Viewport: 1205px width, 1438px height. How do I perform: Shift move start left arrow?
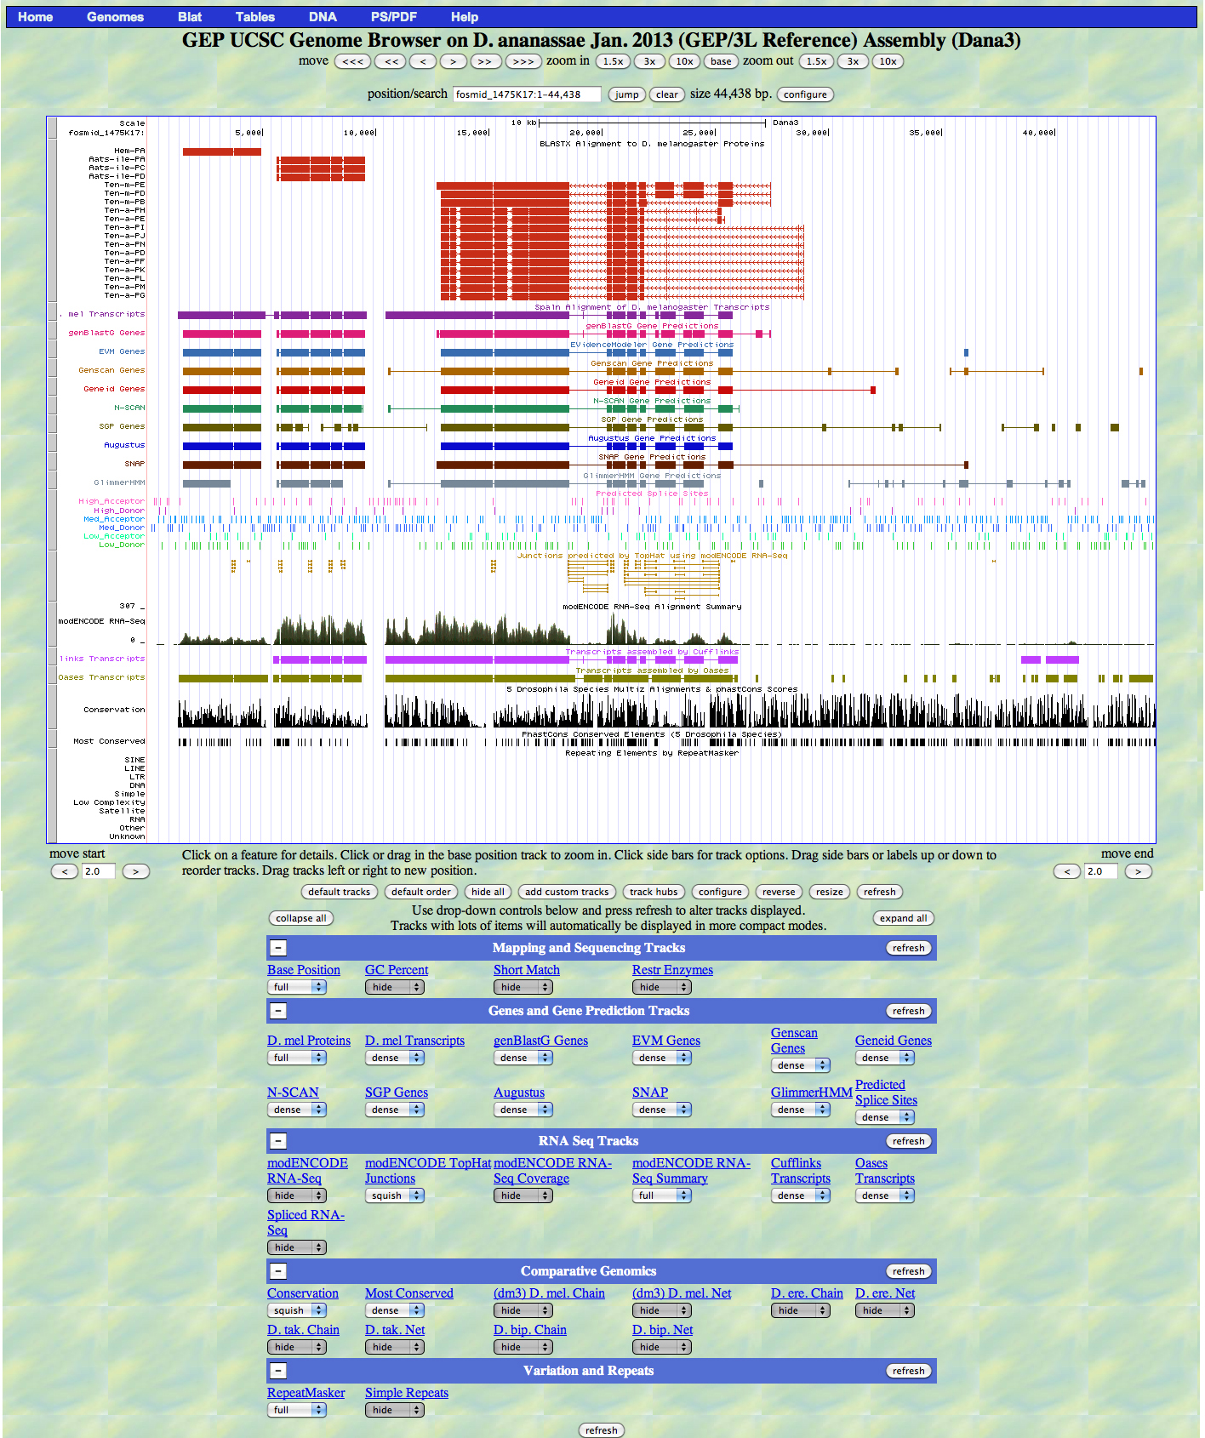tap(65, 871)
